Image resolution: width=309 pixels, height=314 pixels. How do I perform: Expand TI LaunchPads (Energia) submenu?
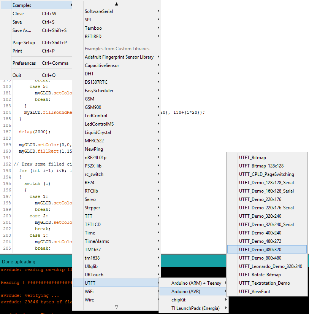point(193,308)
